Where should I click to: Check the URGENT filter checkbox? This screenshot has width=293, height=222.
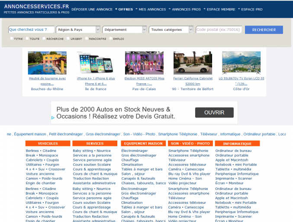tap(68, 39)
